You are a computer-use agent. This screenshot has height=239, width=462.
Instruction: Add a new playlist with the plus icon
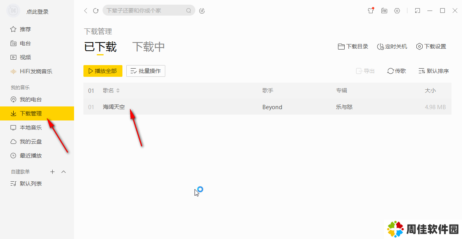tap(53, 172)
